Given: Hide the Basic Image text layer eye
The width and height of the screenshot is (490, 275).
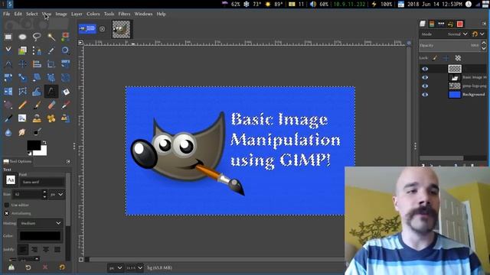Looking at the screenshot, I should [x=425, y=77].
